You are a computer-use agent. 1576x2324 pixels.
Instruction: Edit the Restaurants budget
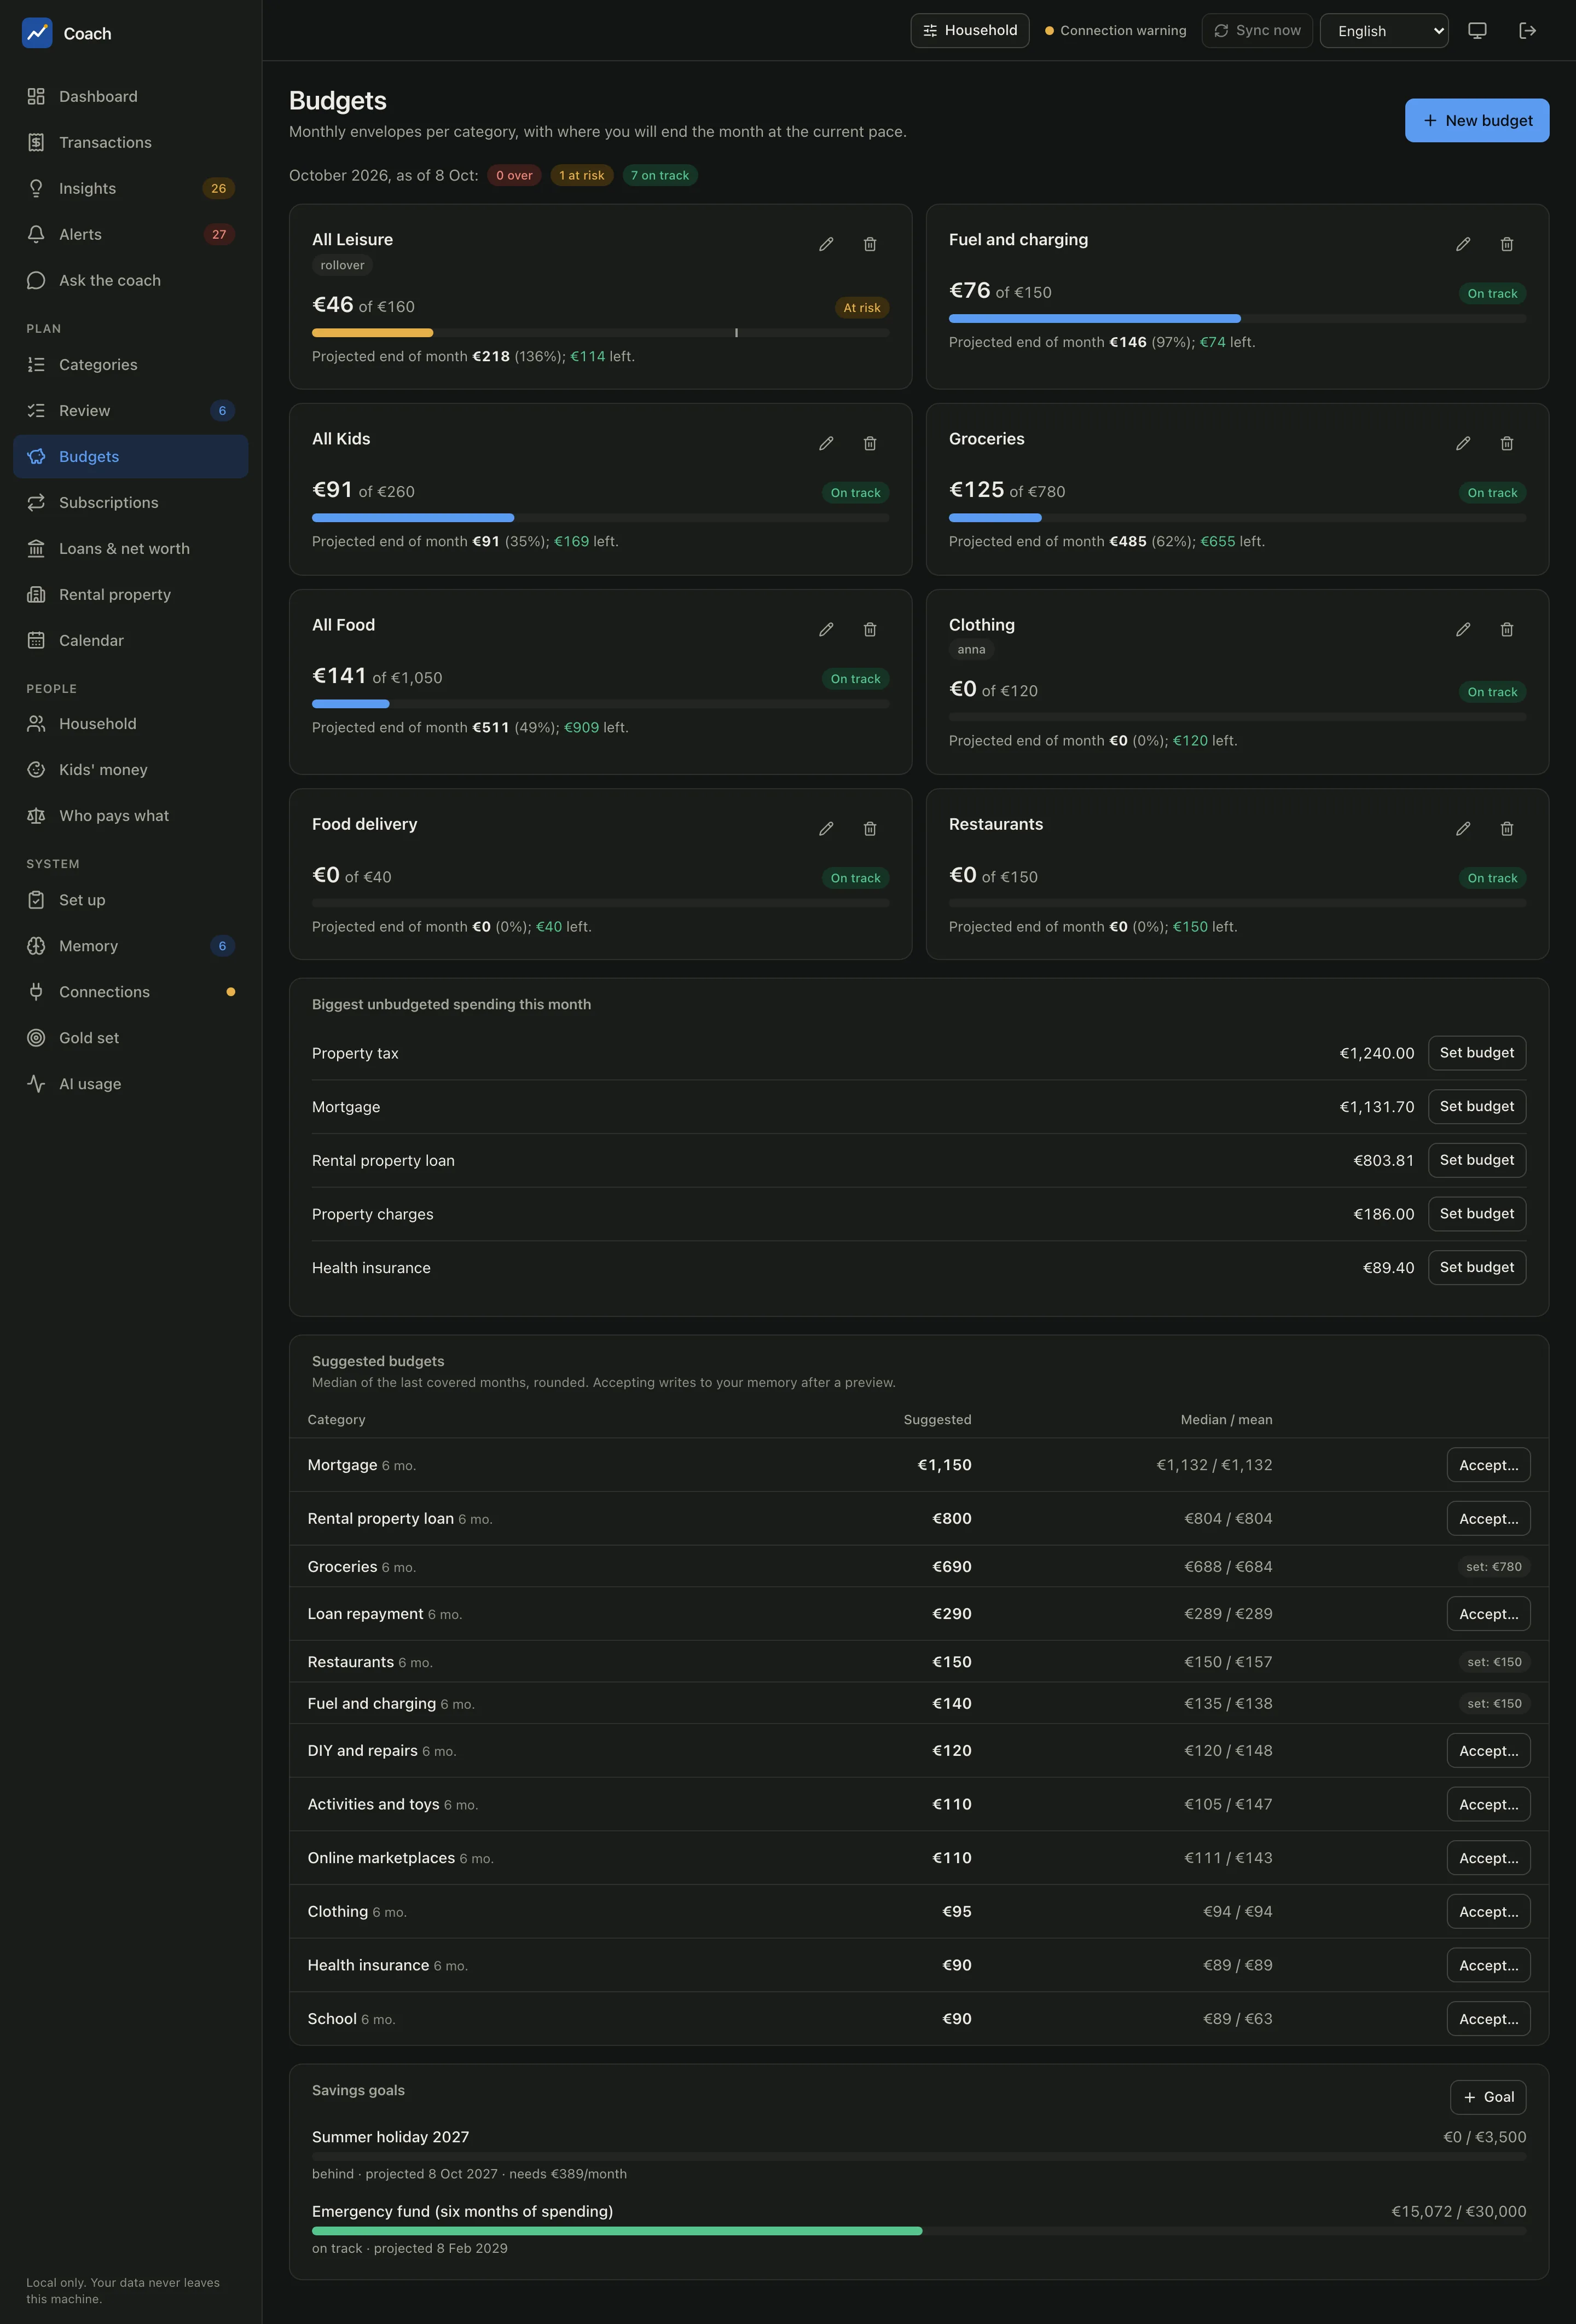pyautogui.click(x=1463, y=828)
